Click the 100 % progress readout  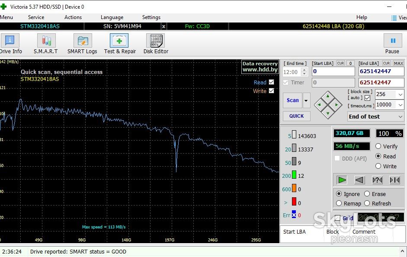(390, 133)
